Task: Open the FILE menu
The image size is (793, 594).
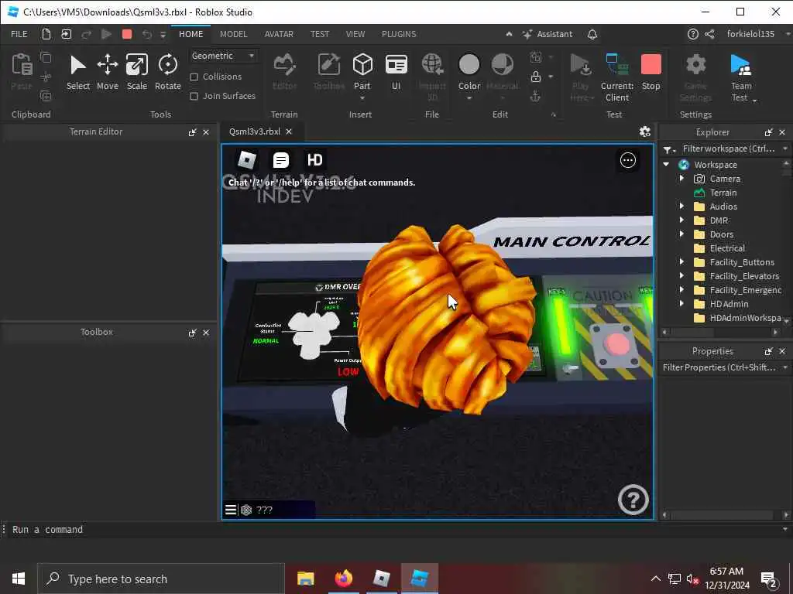Action: click(x=19, y=34)
